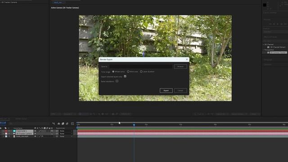
Task: Open the Shortcut dropdown in Preview panel
Action: pos(275,32)
